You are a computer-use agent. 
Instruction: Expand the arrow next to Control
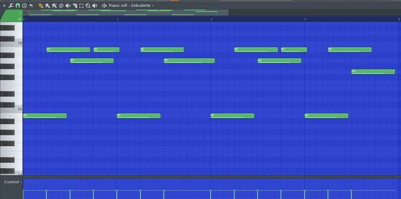coord(21,182)
